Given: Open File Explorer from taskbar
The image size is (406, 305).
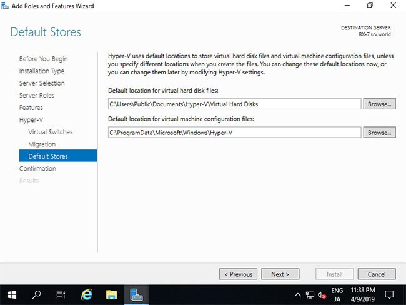Looking at the screenshot, I should point(111,294).
